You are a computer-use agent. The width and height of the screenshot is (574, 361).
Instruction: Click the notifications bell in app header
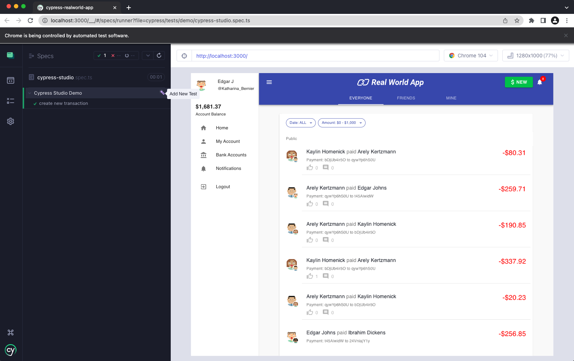540,82
